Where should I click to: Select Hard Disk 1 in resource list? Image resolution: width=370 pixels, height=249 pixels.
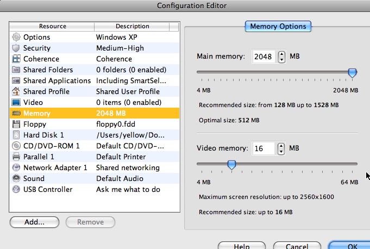(x=95, y=135)
